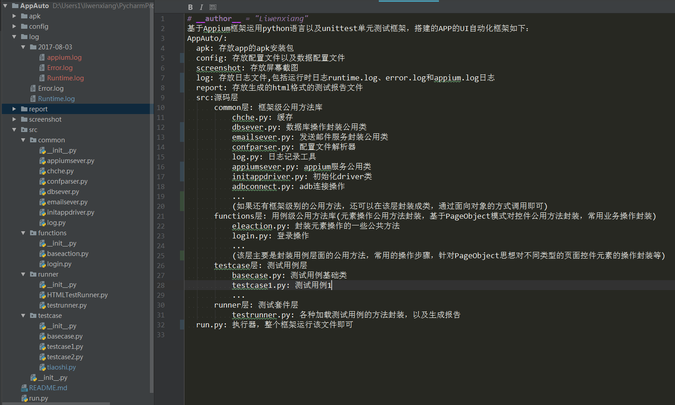The width and height of the screenshot is (675, 405).
Task: Click the monospace code formatting icon
Action: (x=213, y=7)
